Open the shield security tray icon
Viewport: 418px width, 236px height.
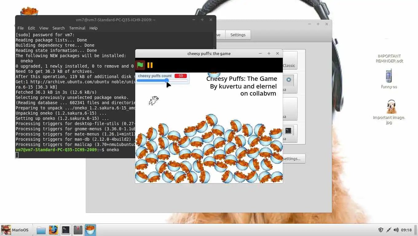pyautogui.click(x=381, y=230)
